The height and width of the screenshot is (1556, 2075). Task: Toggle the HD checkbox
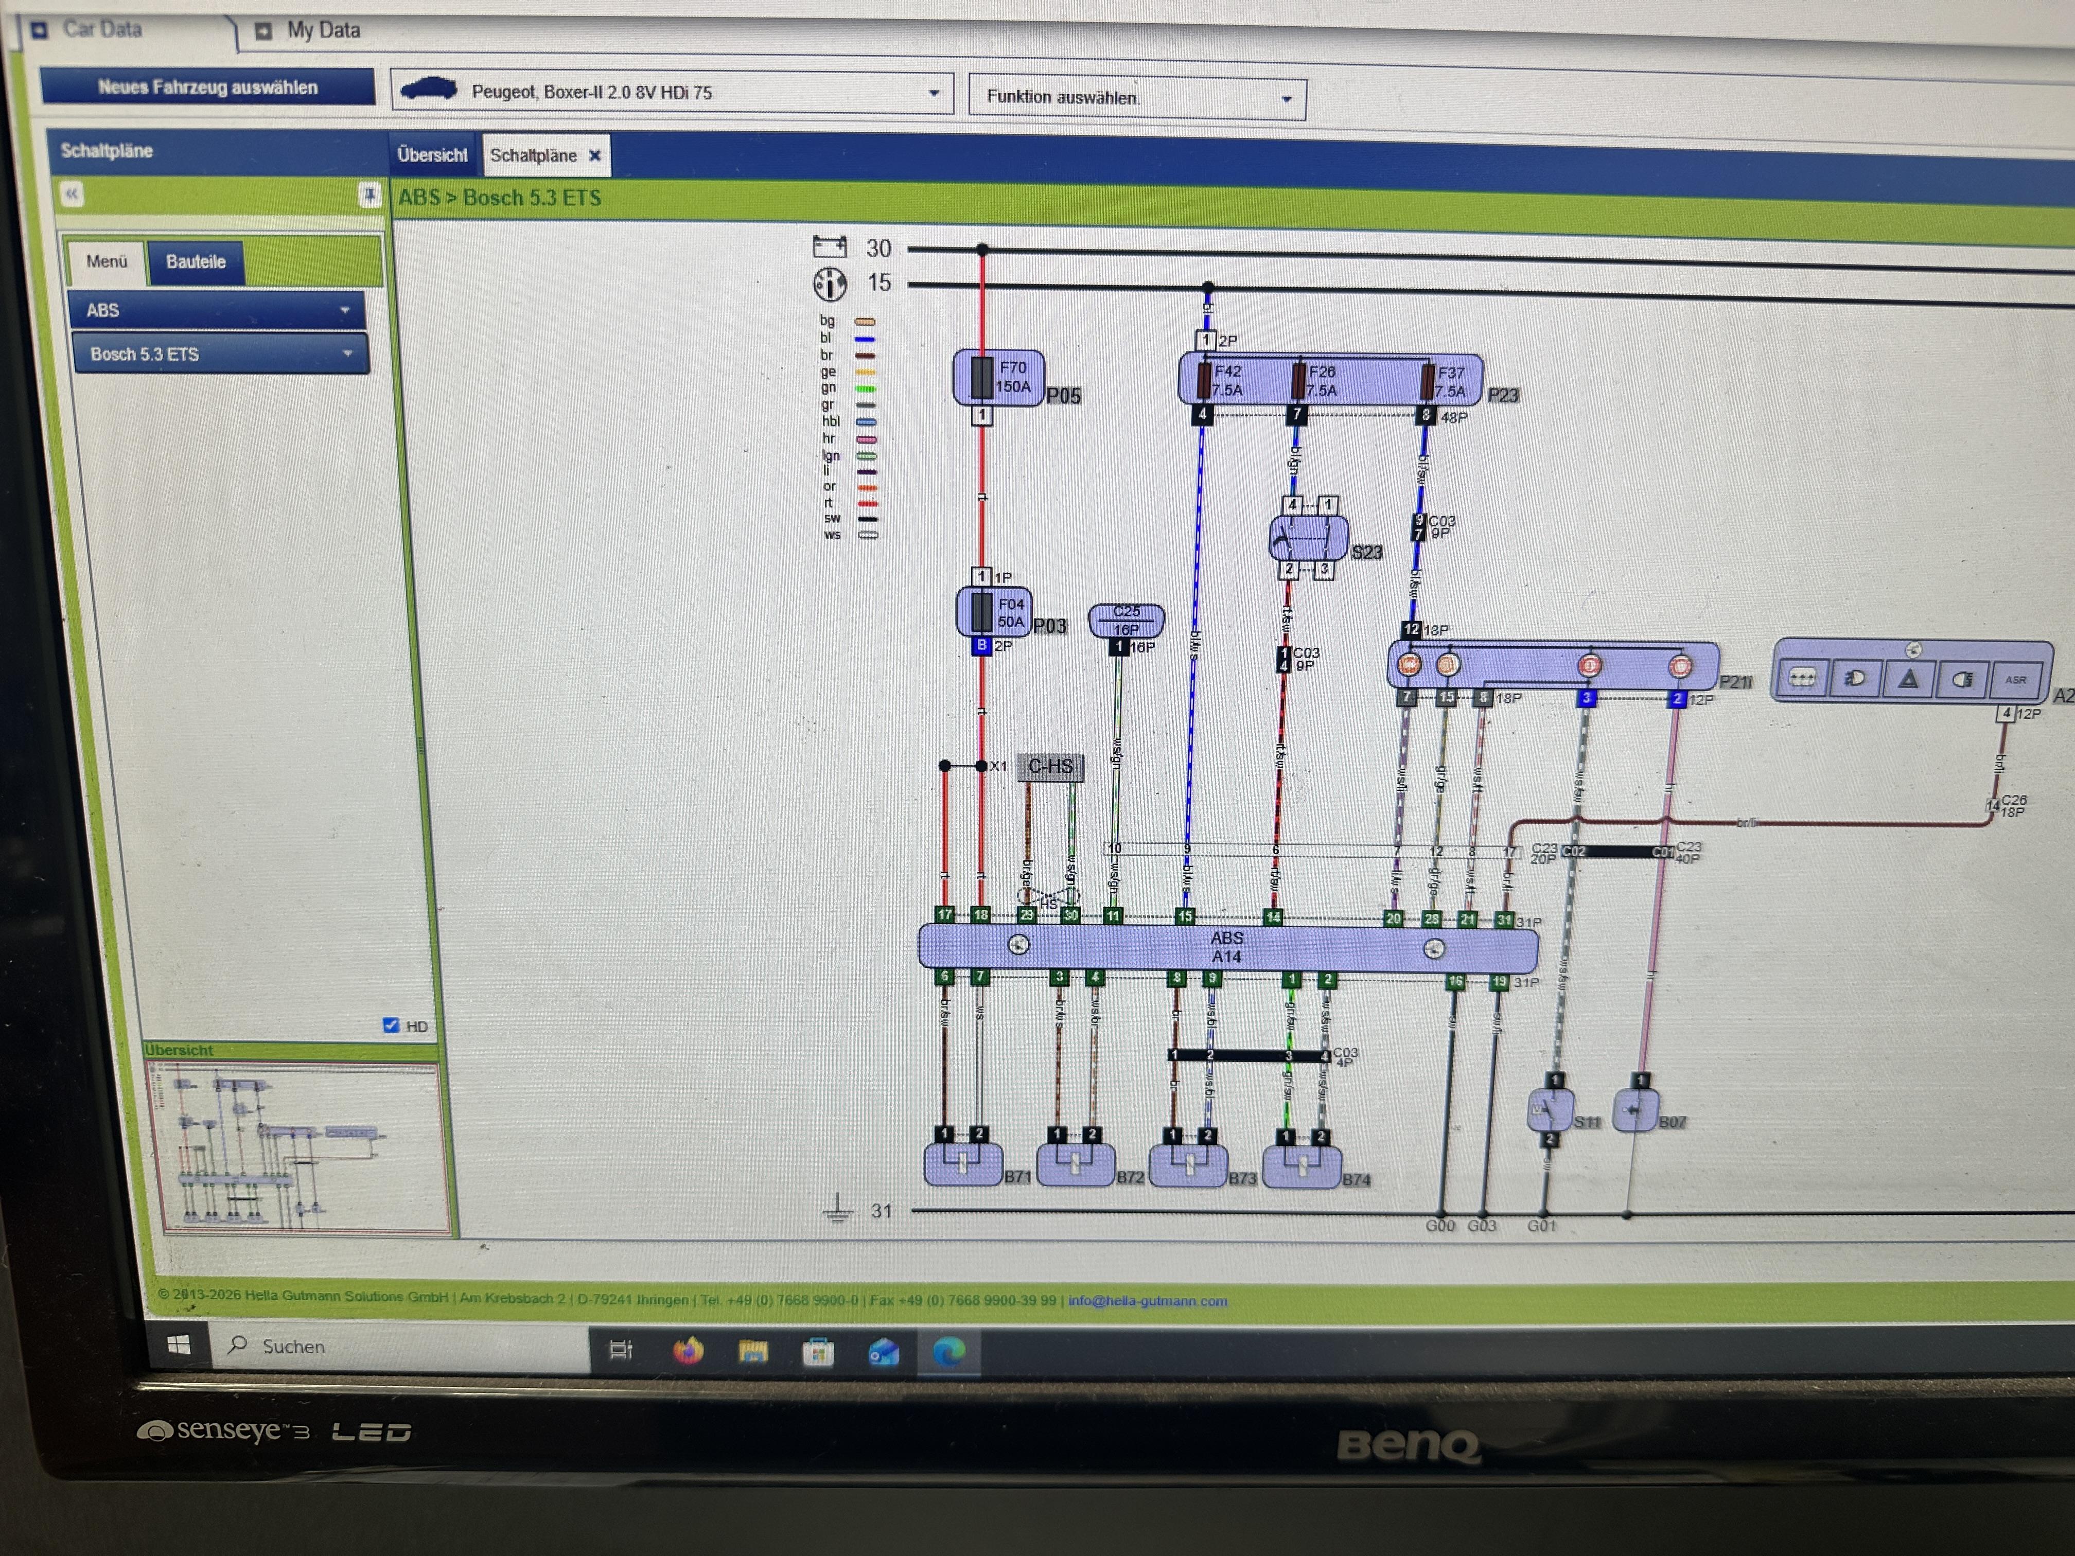pyautogui.click(x=391, y=1025)
